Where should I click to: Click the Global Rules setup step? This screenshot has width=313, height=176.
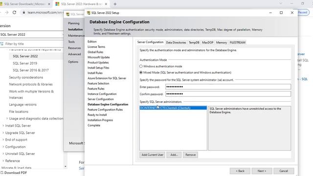95,52
